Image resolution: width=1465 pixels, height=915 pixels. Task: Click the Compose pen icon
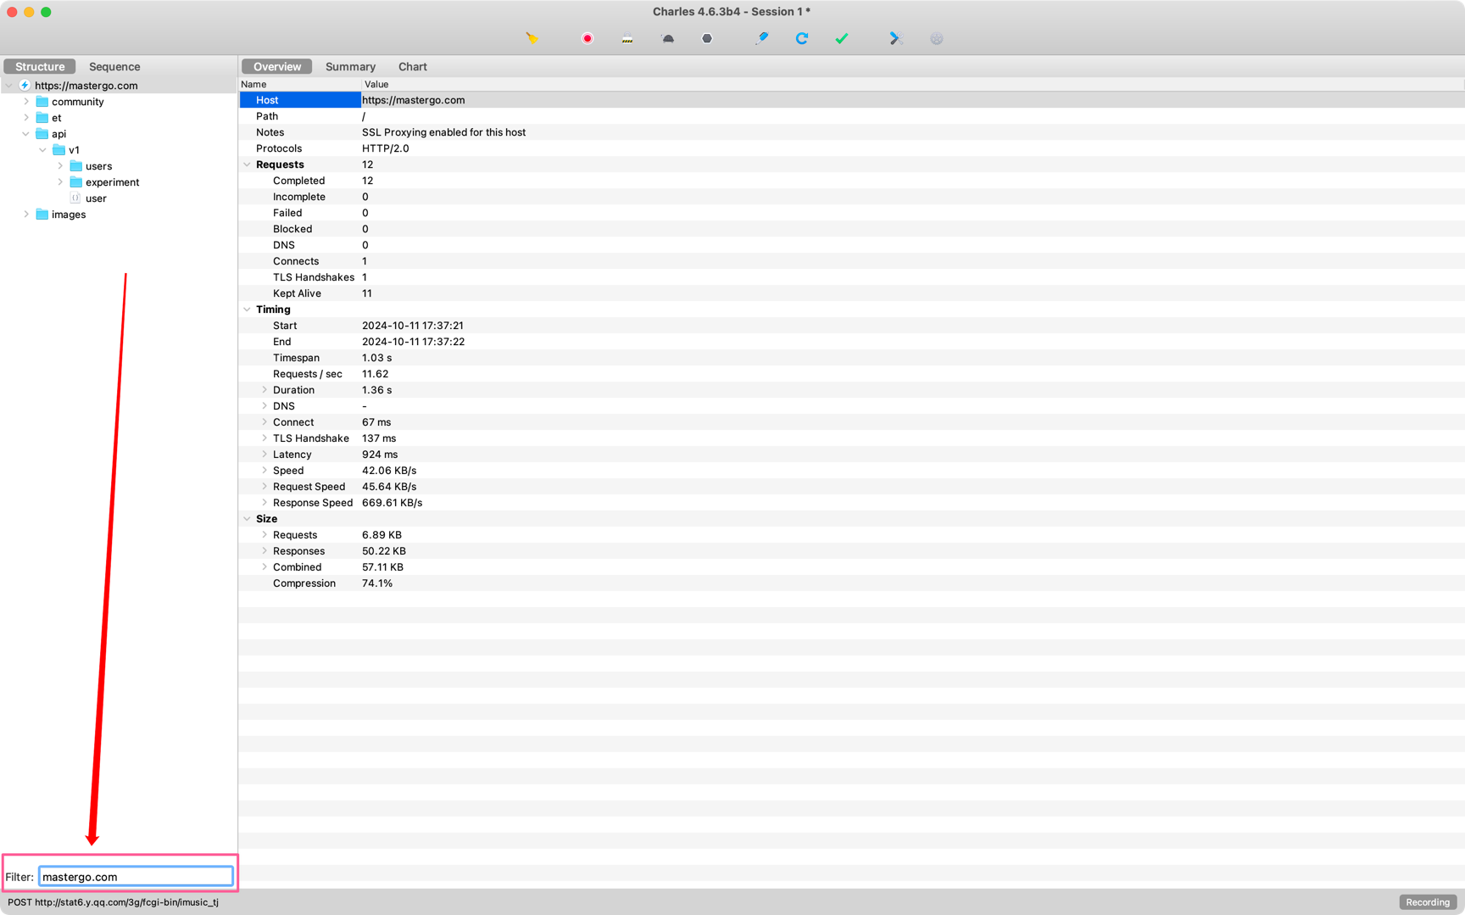coord(762,38)
